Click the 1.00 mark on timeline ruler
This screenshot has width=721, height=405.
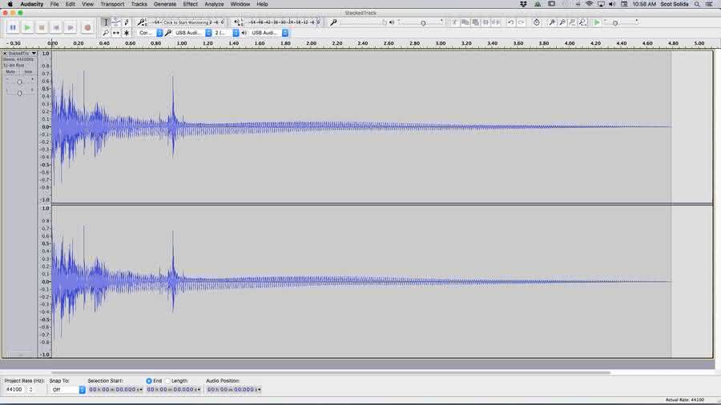[182, 43]
